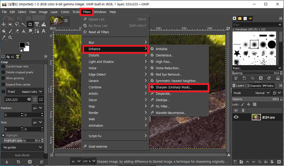Select the Text tool
The image size is (284, 166).
tap(44, 31)
